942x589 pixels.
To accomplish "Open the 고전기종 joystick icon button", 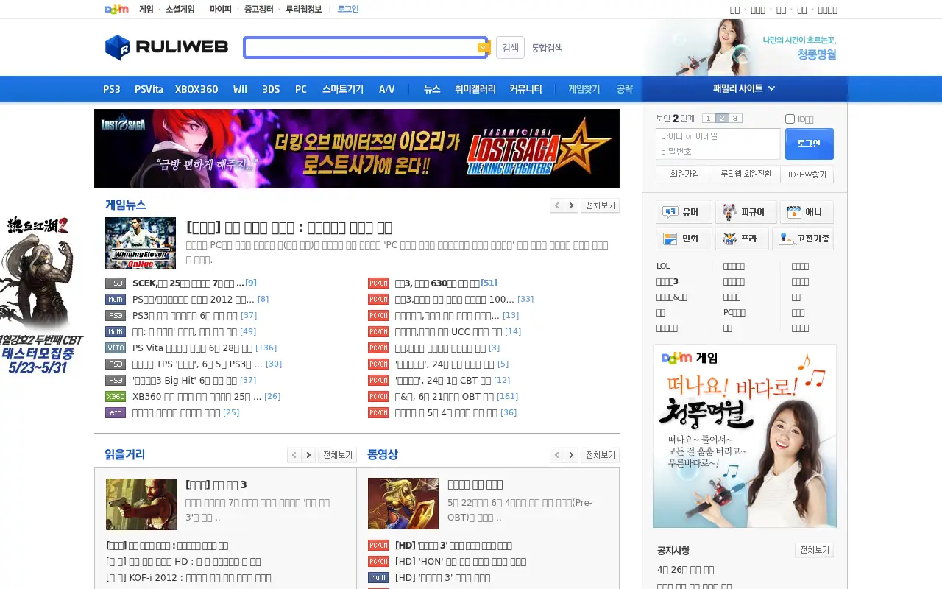I will coord(803,239).
